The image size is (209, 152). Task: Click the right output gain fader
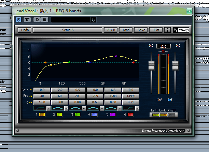[x=175, y=65]
